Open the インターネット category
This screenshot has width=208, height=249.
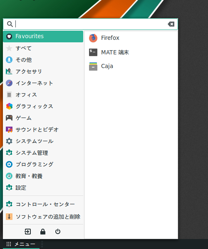click(x=43, y=83)
